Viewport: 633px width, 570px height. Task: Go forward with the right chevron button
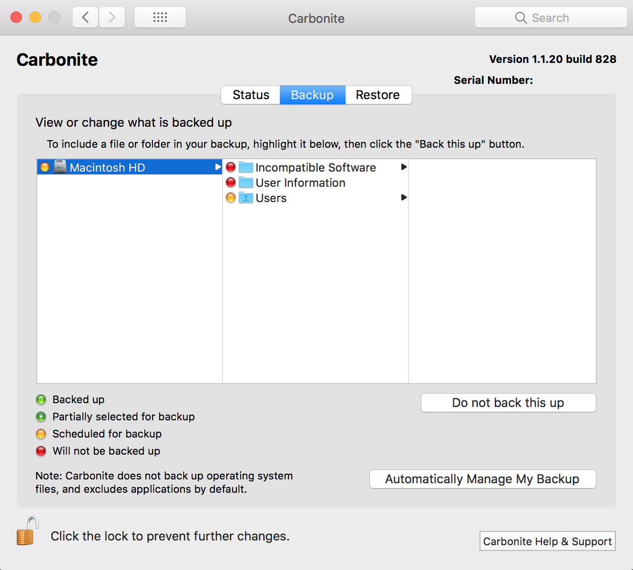click(x=112, y=18)
